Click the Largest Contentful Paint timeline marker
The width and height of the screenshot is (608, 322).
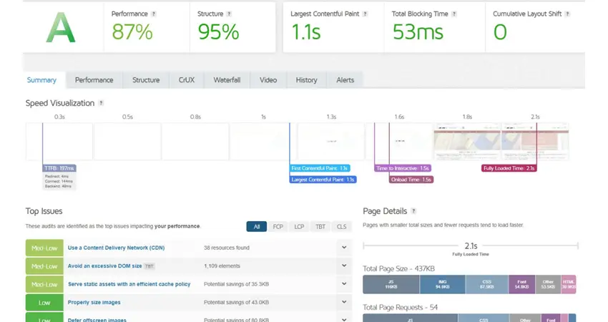click(323, 180)
